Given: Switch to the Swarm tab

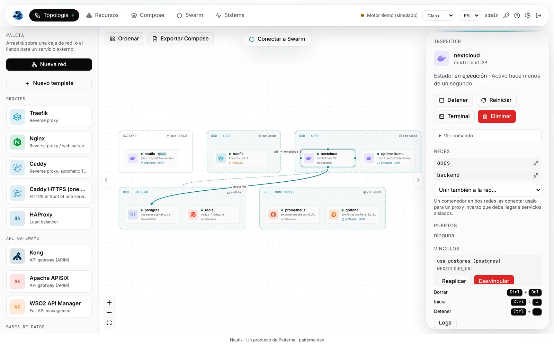Looking at the screenshot, I should click(190, 15).
